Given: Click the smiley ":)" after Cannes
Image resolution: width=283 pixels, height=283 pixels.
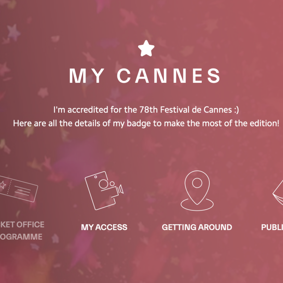Looking at the screenshot, I should [x=235, y=110].
